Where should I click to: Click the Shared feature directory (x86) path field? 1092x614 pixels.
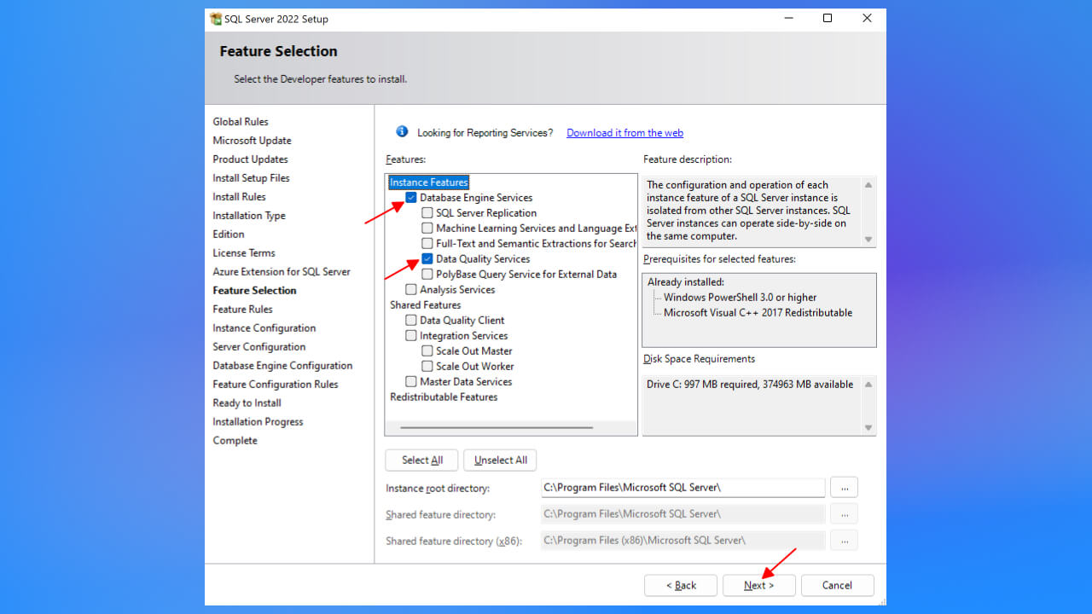coord(683,540)
